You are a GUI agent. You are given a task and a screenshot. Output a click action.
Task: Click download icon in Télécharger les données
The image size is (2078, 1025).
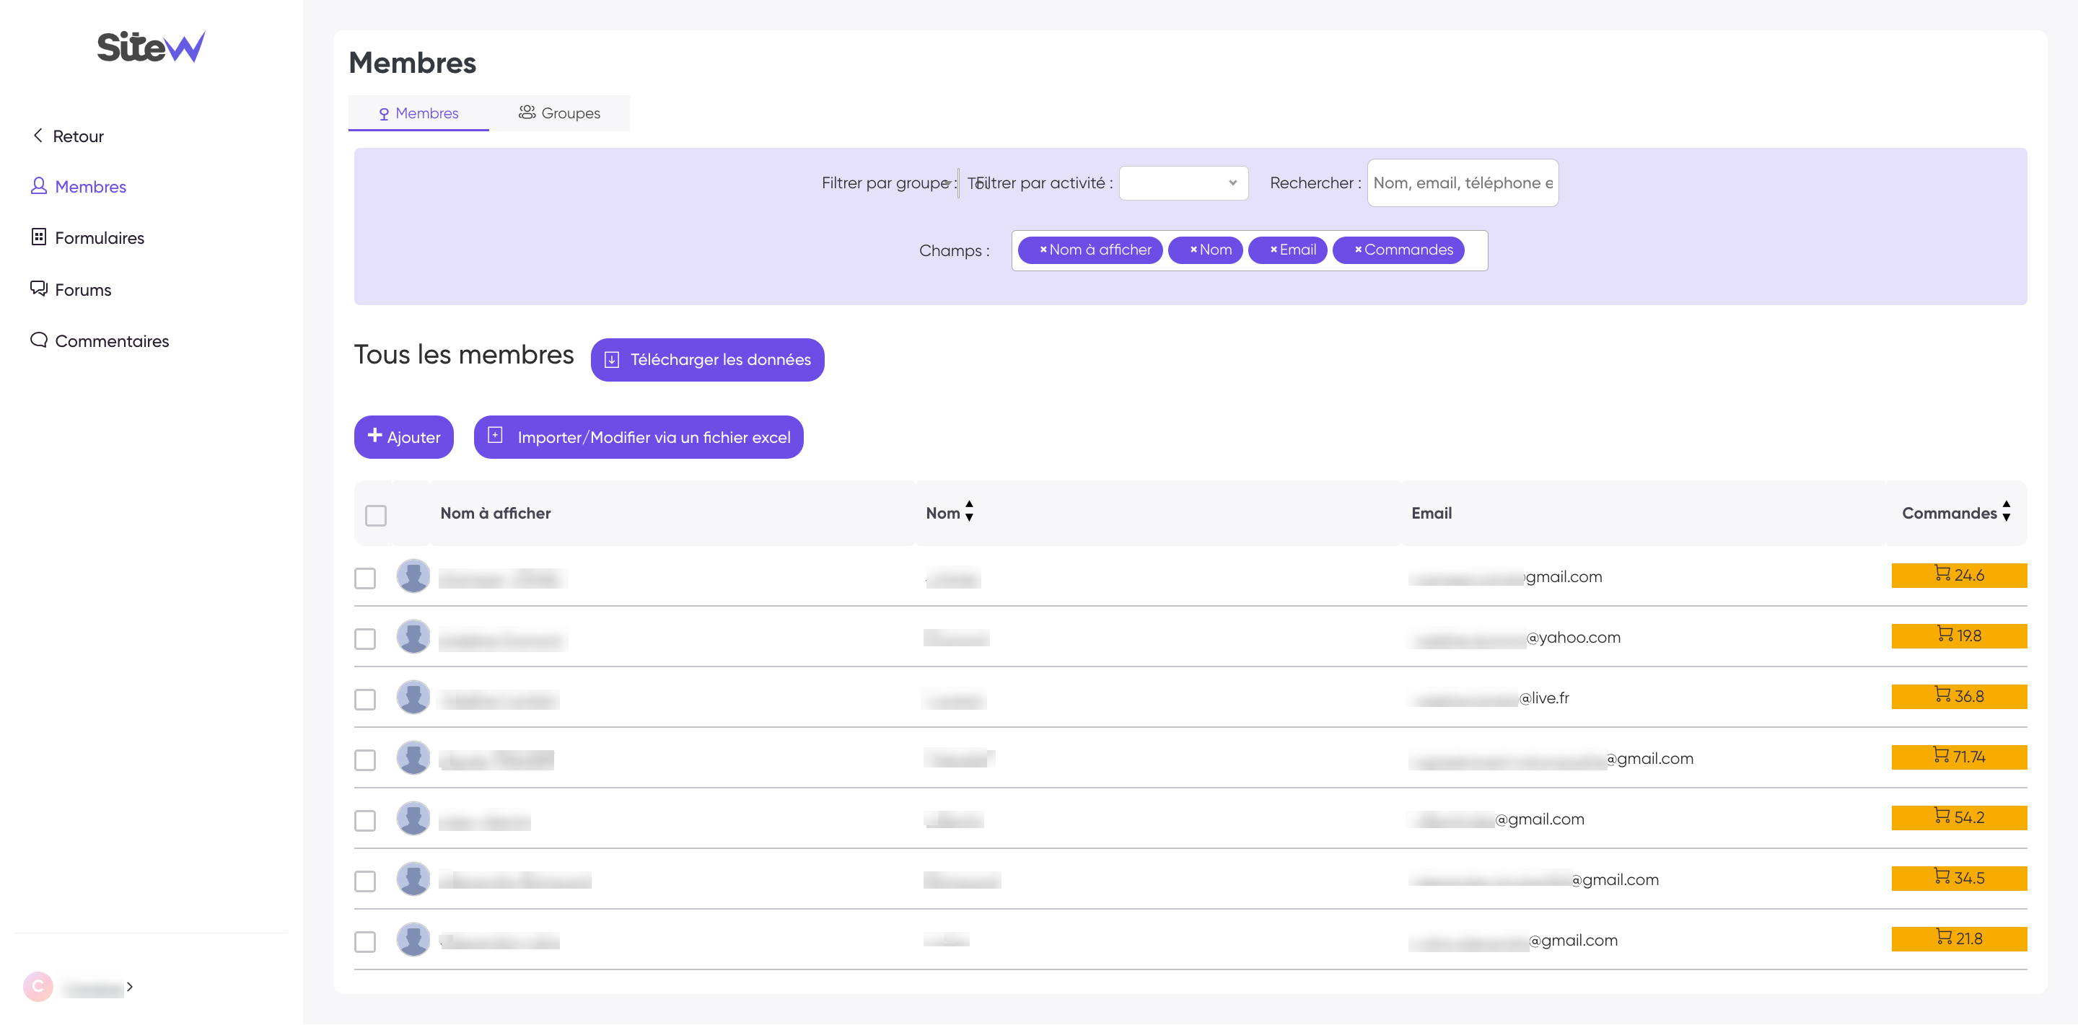point(611,360)
